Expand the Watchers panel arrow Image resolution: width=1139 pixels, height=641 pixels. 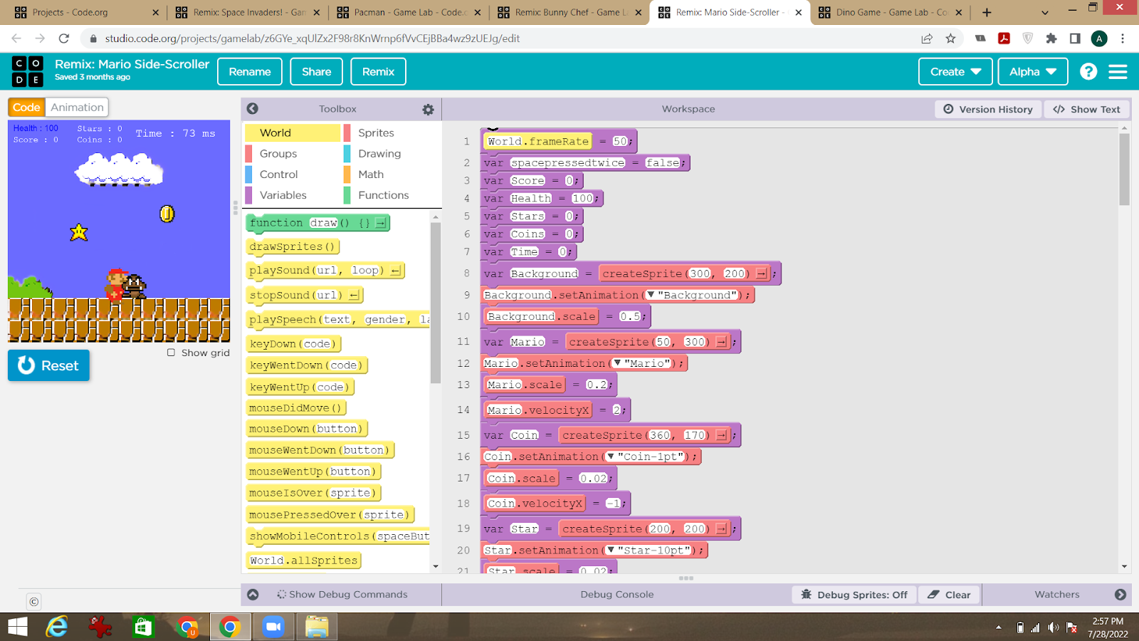point(1120,594)
